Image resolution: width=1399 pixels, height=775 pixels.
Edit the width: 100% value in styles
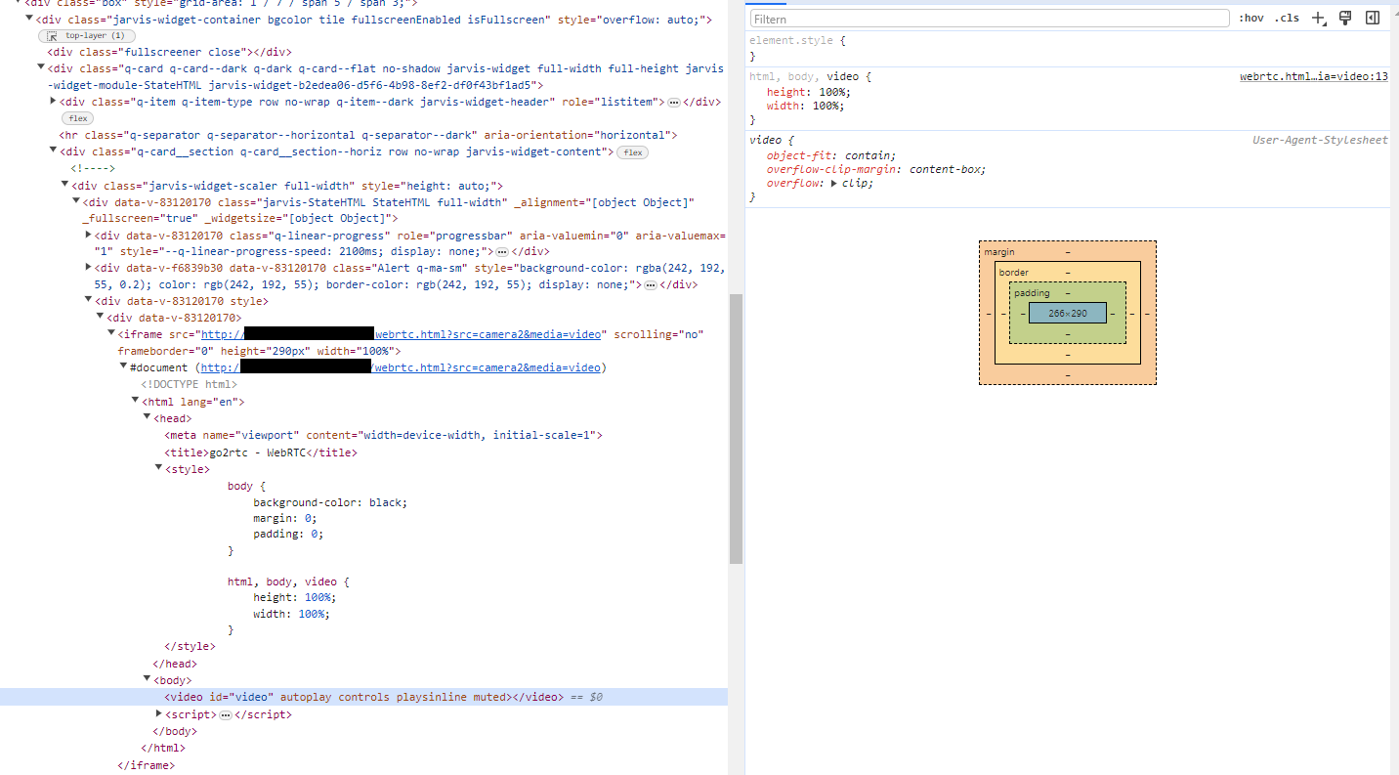tap(826, 106)
